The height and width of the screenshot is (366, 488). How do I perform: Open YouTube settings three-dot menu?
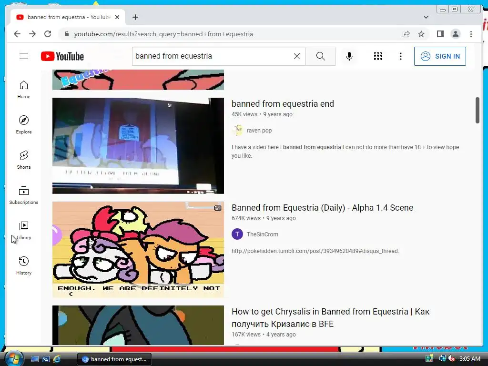[400, 56]
